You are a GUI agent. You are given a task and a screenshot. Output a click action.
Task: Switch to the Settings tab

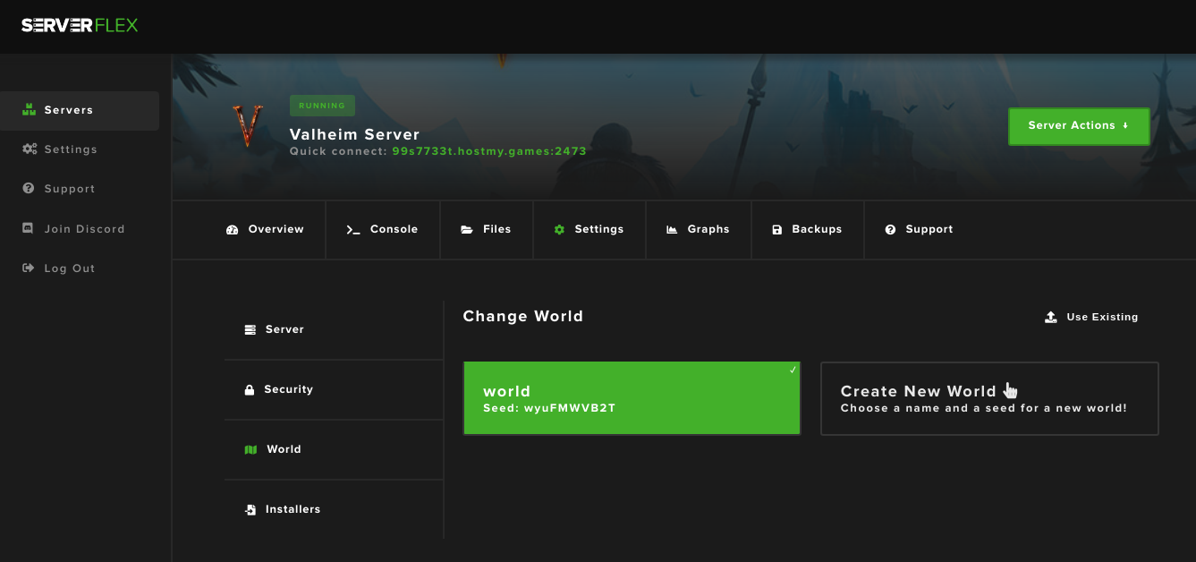589,230
